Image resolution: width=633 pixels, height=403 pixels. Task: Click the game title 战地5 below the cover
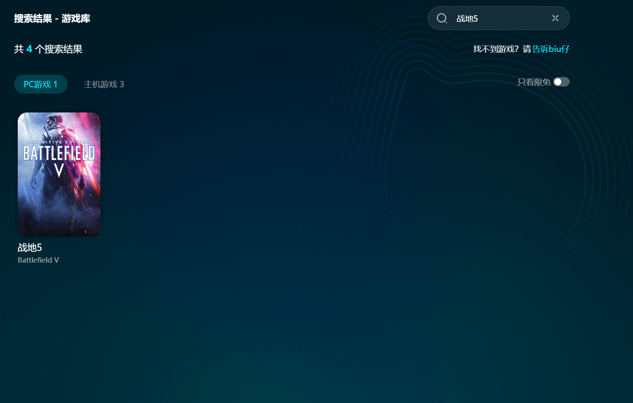click(30, 247)
